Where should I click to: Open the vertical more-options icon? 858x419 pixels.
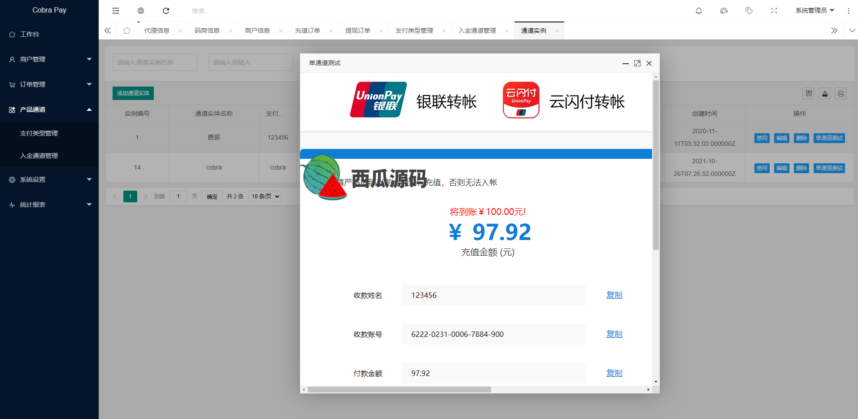point(849,11)
